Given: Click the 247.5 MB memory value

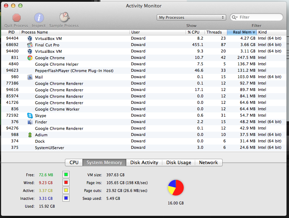Looking at the screenshot, I should click(x=247, y=58).
